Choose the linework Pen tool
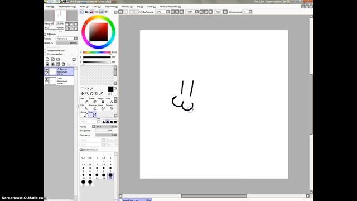Image resolution: width=357 pixels, height=201 pixels. (84, 100)
